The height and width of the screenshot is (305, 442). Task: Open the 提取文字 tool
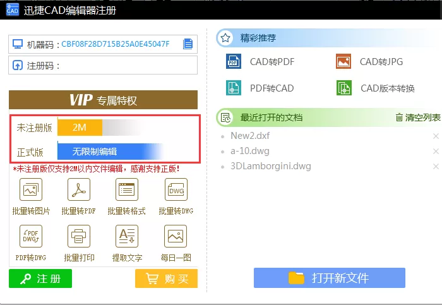(x=127, y=236)
